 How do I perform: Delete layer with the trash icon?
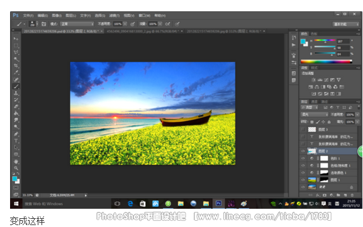352,195
